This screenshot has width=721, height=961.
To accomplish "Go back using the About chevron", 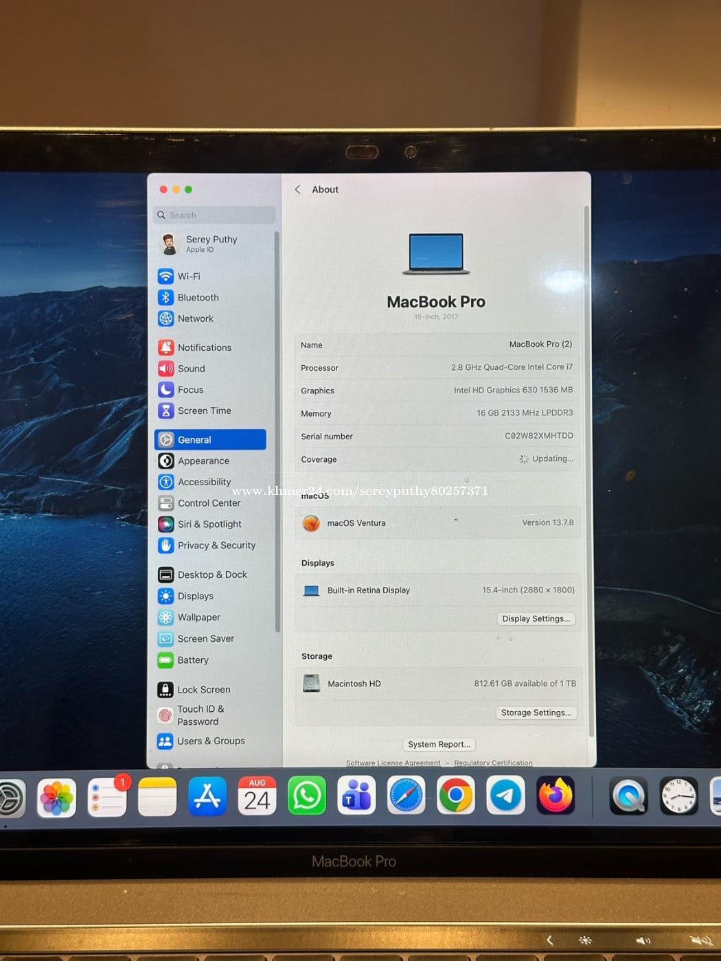I will pyautogui.click(x=297, y=190).
